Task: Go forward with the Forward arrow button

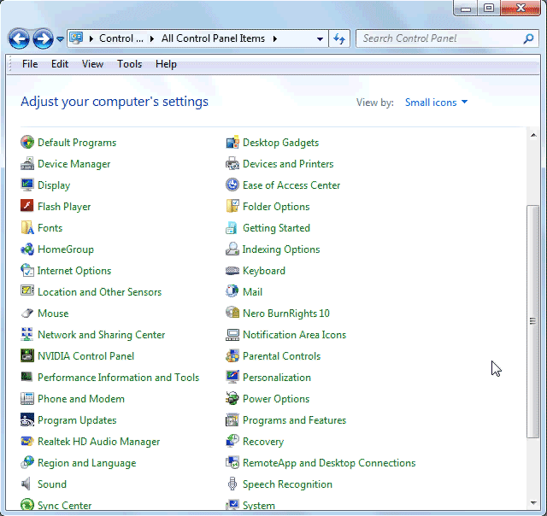Action: (x=43, y=38)
